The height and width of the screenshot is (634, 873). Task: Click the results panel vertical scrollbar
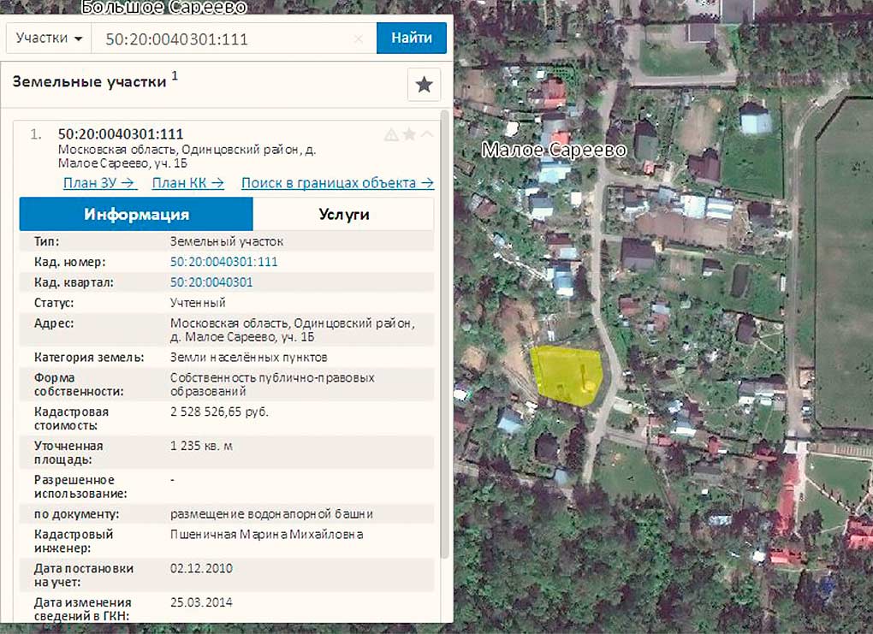pos(444,334)
